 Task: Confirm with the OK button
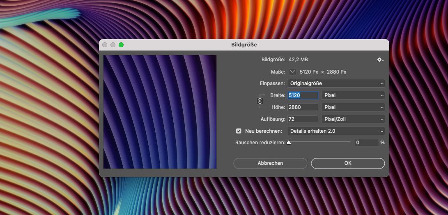(348, 163)
